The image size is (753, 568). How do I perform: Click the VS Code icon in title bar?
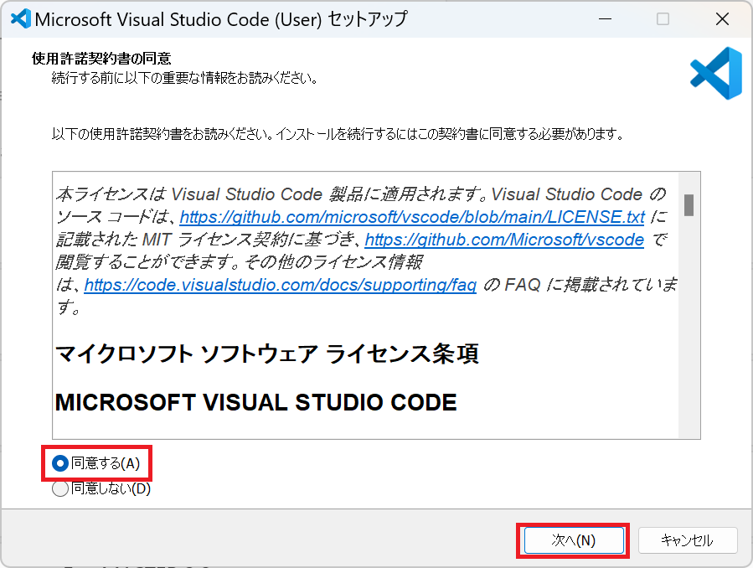coord(20,19)
